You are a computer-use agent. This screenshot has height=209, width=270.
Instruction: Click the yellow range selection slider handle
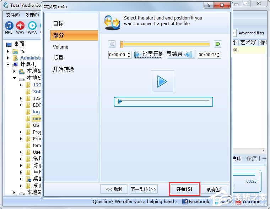pyautogui.click(x=121, y=44)
